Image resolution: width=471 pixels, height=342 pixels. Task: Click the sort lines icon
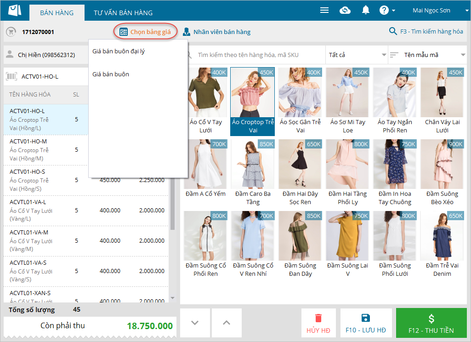point(394,55)
